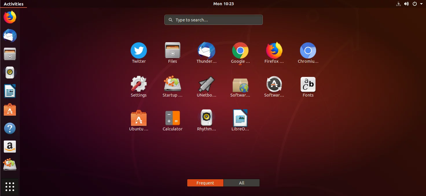Screen dimensions: 426x196
Task: Open Help from the dock
Action: click(10, 128)
